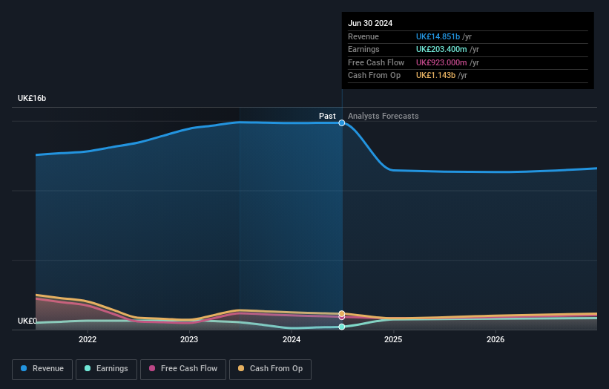Click the Analysts Forecasts label
609x389 pixels.
click(383, 116)
